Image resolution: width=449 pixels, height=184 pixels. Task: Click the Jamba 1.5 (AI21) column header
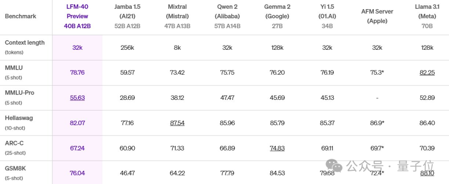pyautogui.click(x=127, y=12)
